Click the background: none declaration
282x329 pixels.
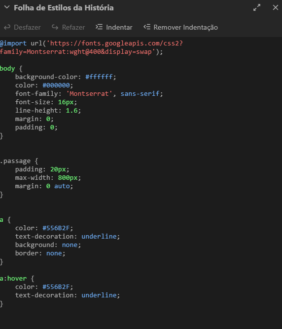click(48, 245)
